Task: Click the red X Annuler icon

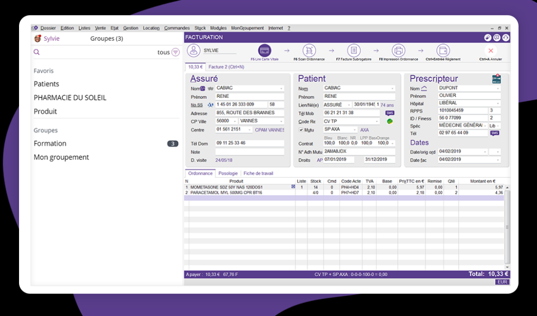Action: pos(491,50)
